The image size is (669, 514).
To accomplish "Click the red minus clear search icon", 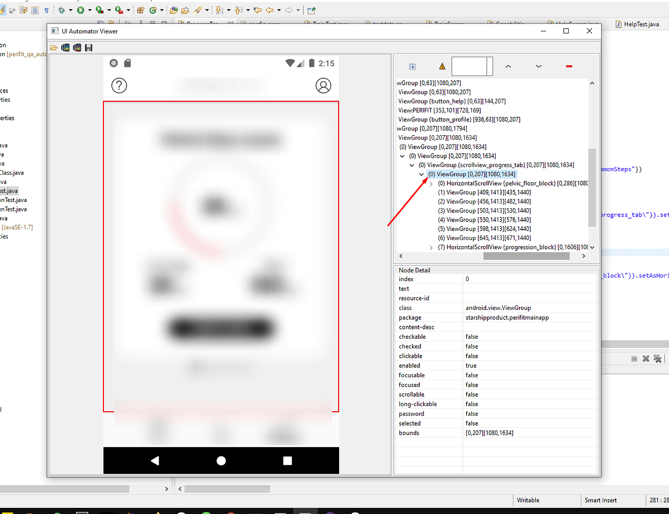I will [569, 66].
